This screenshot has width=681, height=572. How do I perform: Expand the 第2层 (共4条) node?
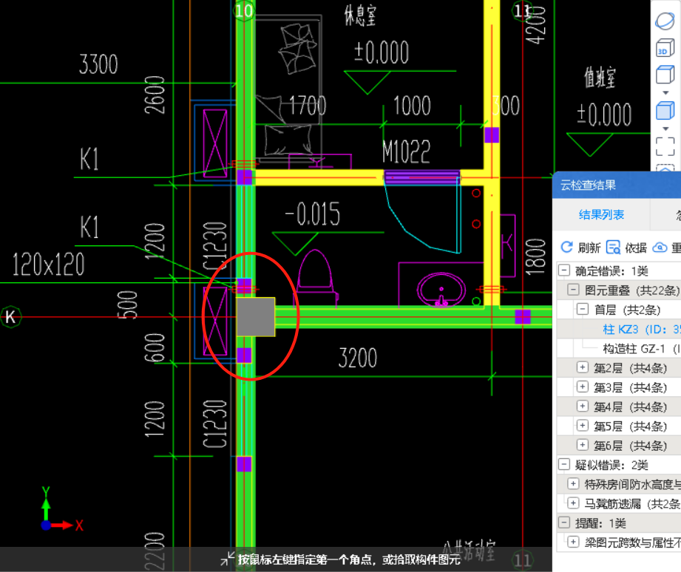click(583, 367)
